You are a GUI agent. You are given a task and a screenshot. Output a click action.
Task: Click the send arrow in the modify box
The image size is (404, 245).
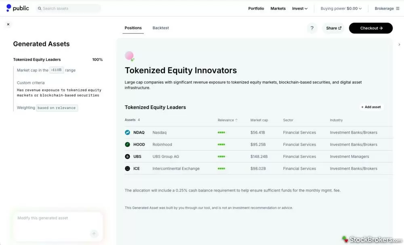coord(94,234)
